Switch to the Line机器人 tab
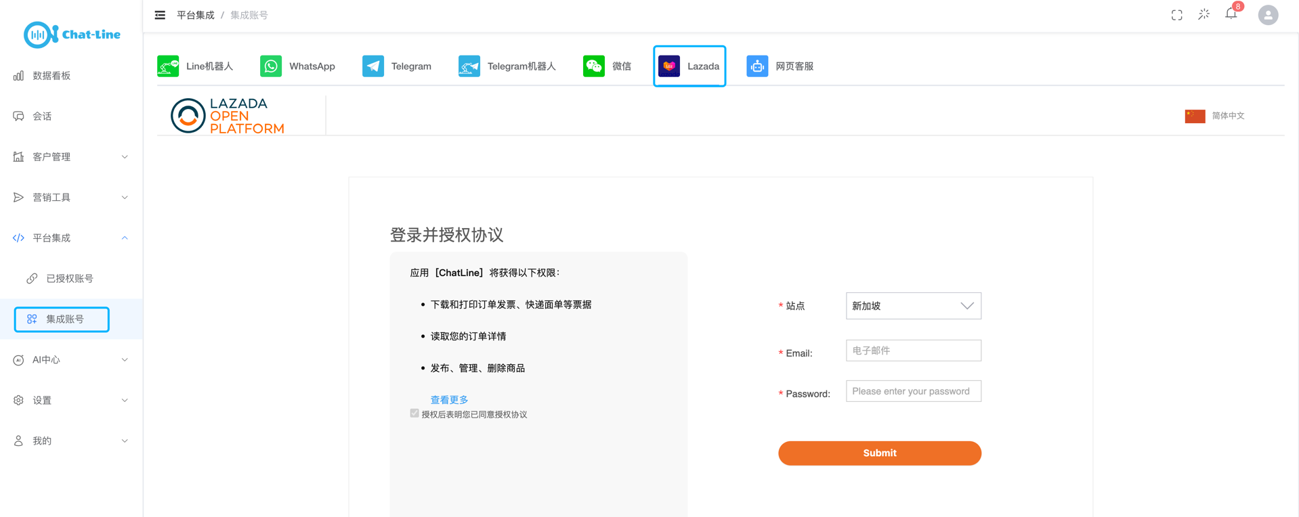This screenshot has height=517, width=1299. (x=195, y=66)
